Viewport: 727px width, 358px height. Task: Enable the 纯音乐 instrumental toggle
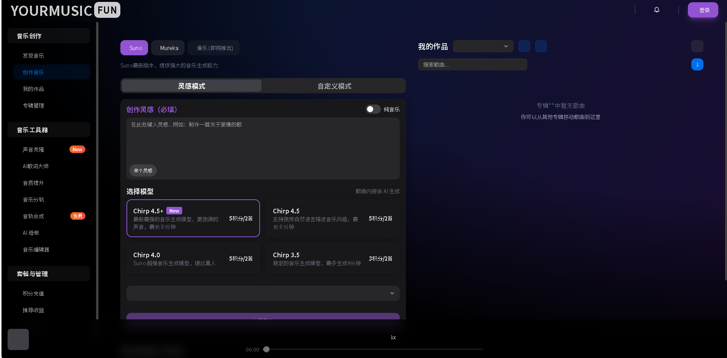click(x=372, y=109)
